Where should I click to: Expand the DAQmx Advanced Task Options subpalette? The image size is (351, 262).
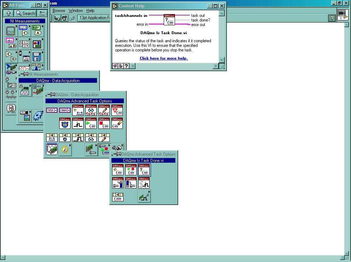pos(104,150)
